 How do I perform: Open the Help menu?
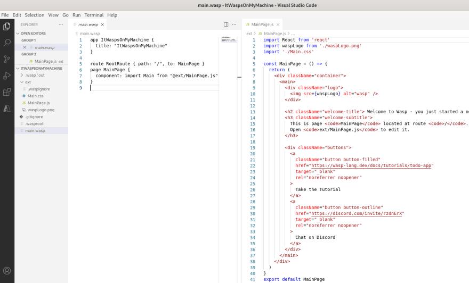[x=112, y=15]
